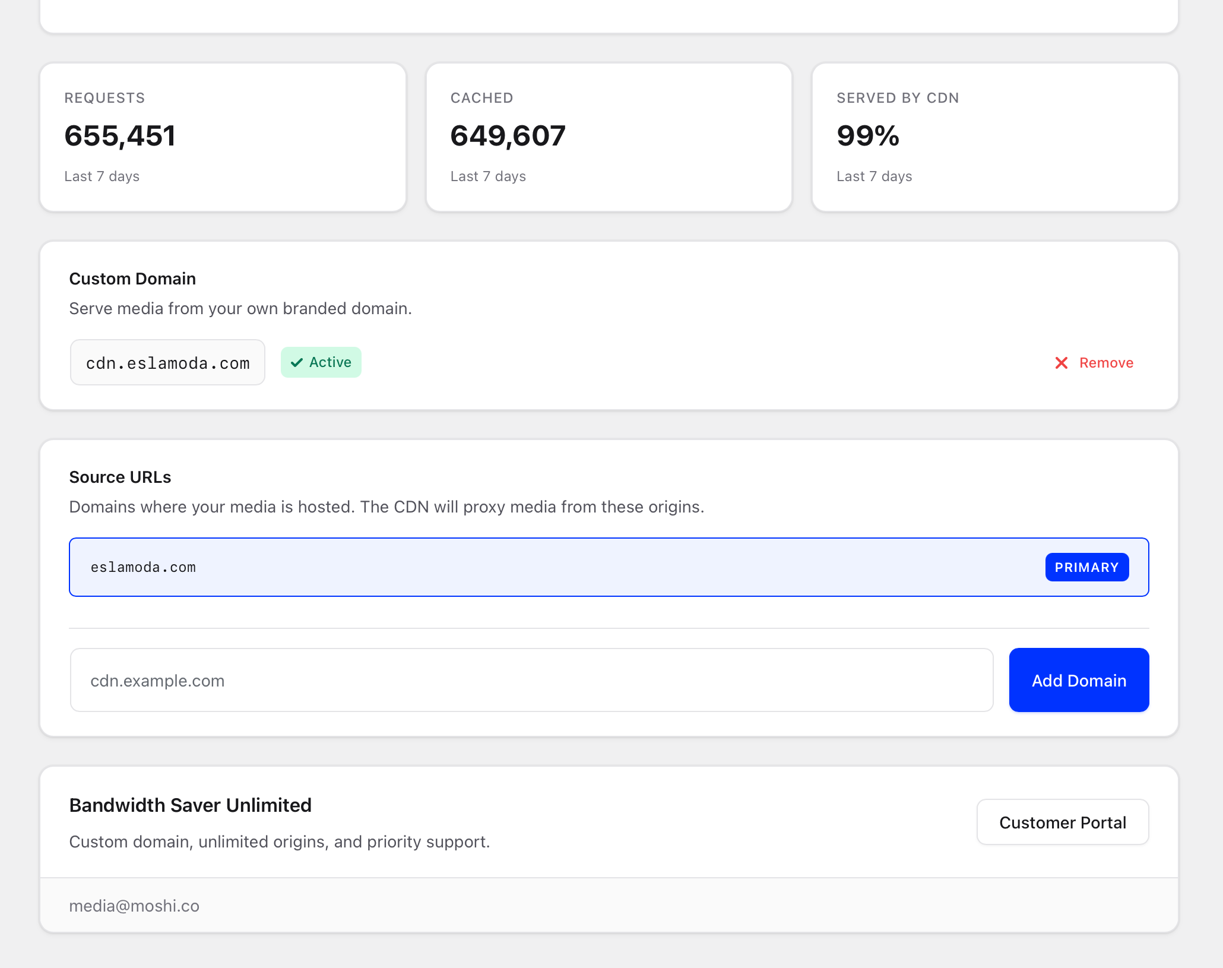Click the 649,607 cached number
This screenshot has height=968, width=1223.
pos(508,135)
